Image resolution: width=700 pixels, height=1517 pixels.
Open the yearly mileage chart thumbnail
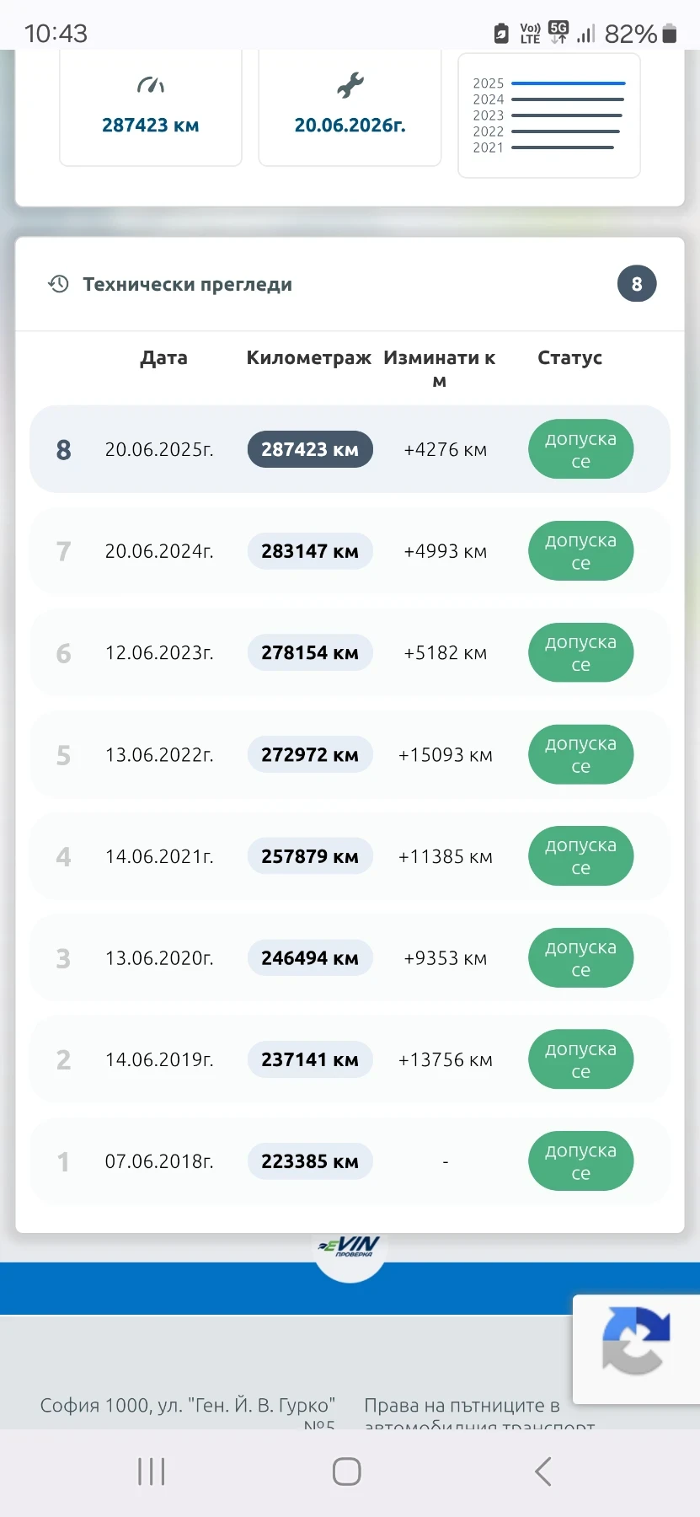coord(548,115)
